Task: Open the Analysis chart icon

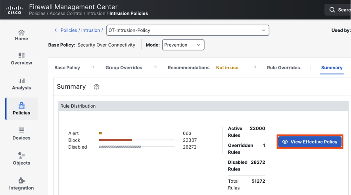Action: point(21,81)
